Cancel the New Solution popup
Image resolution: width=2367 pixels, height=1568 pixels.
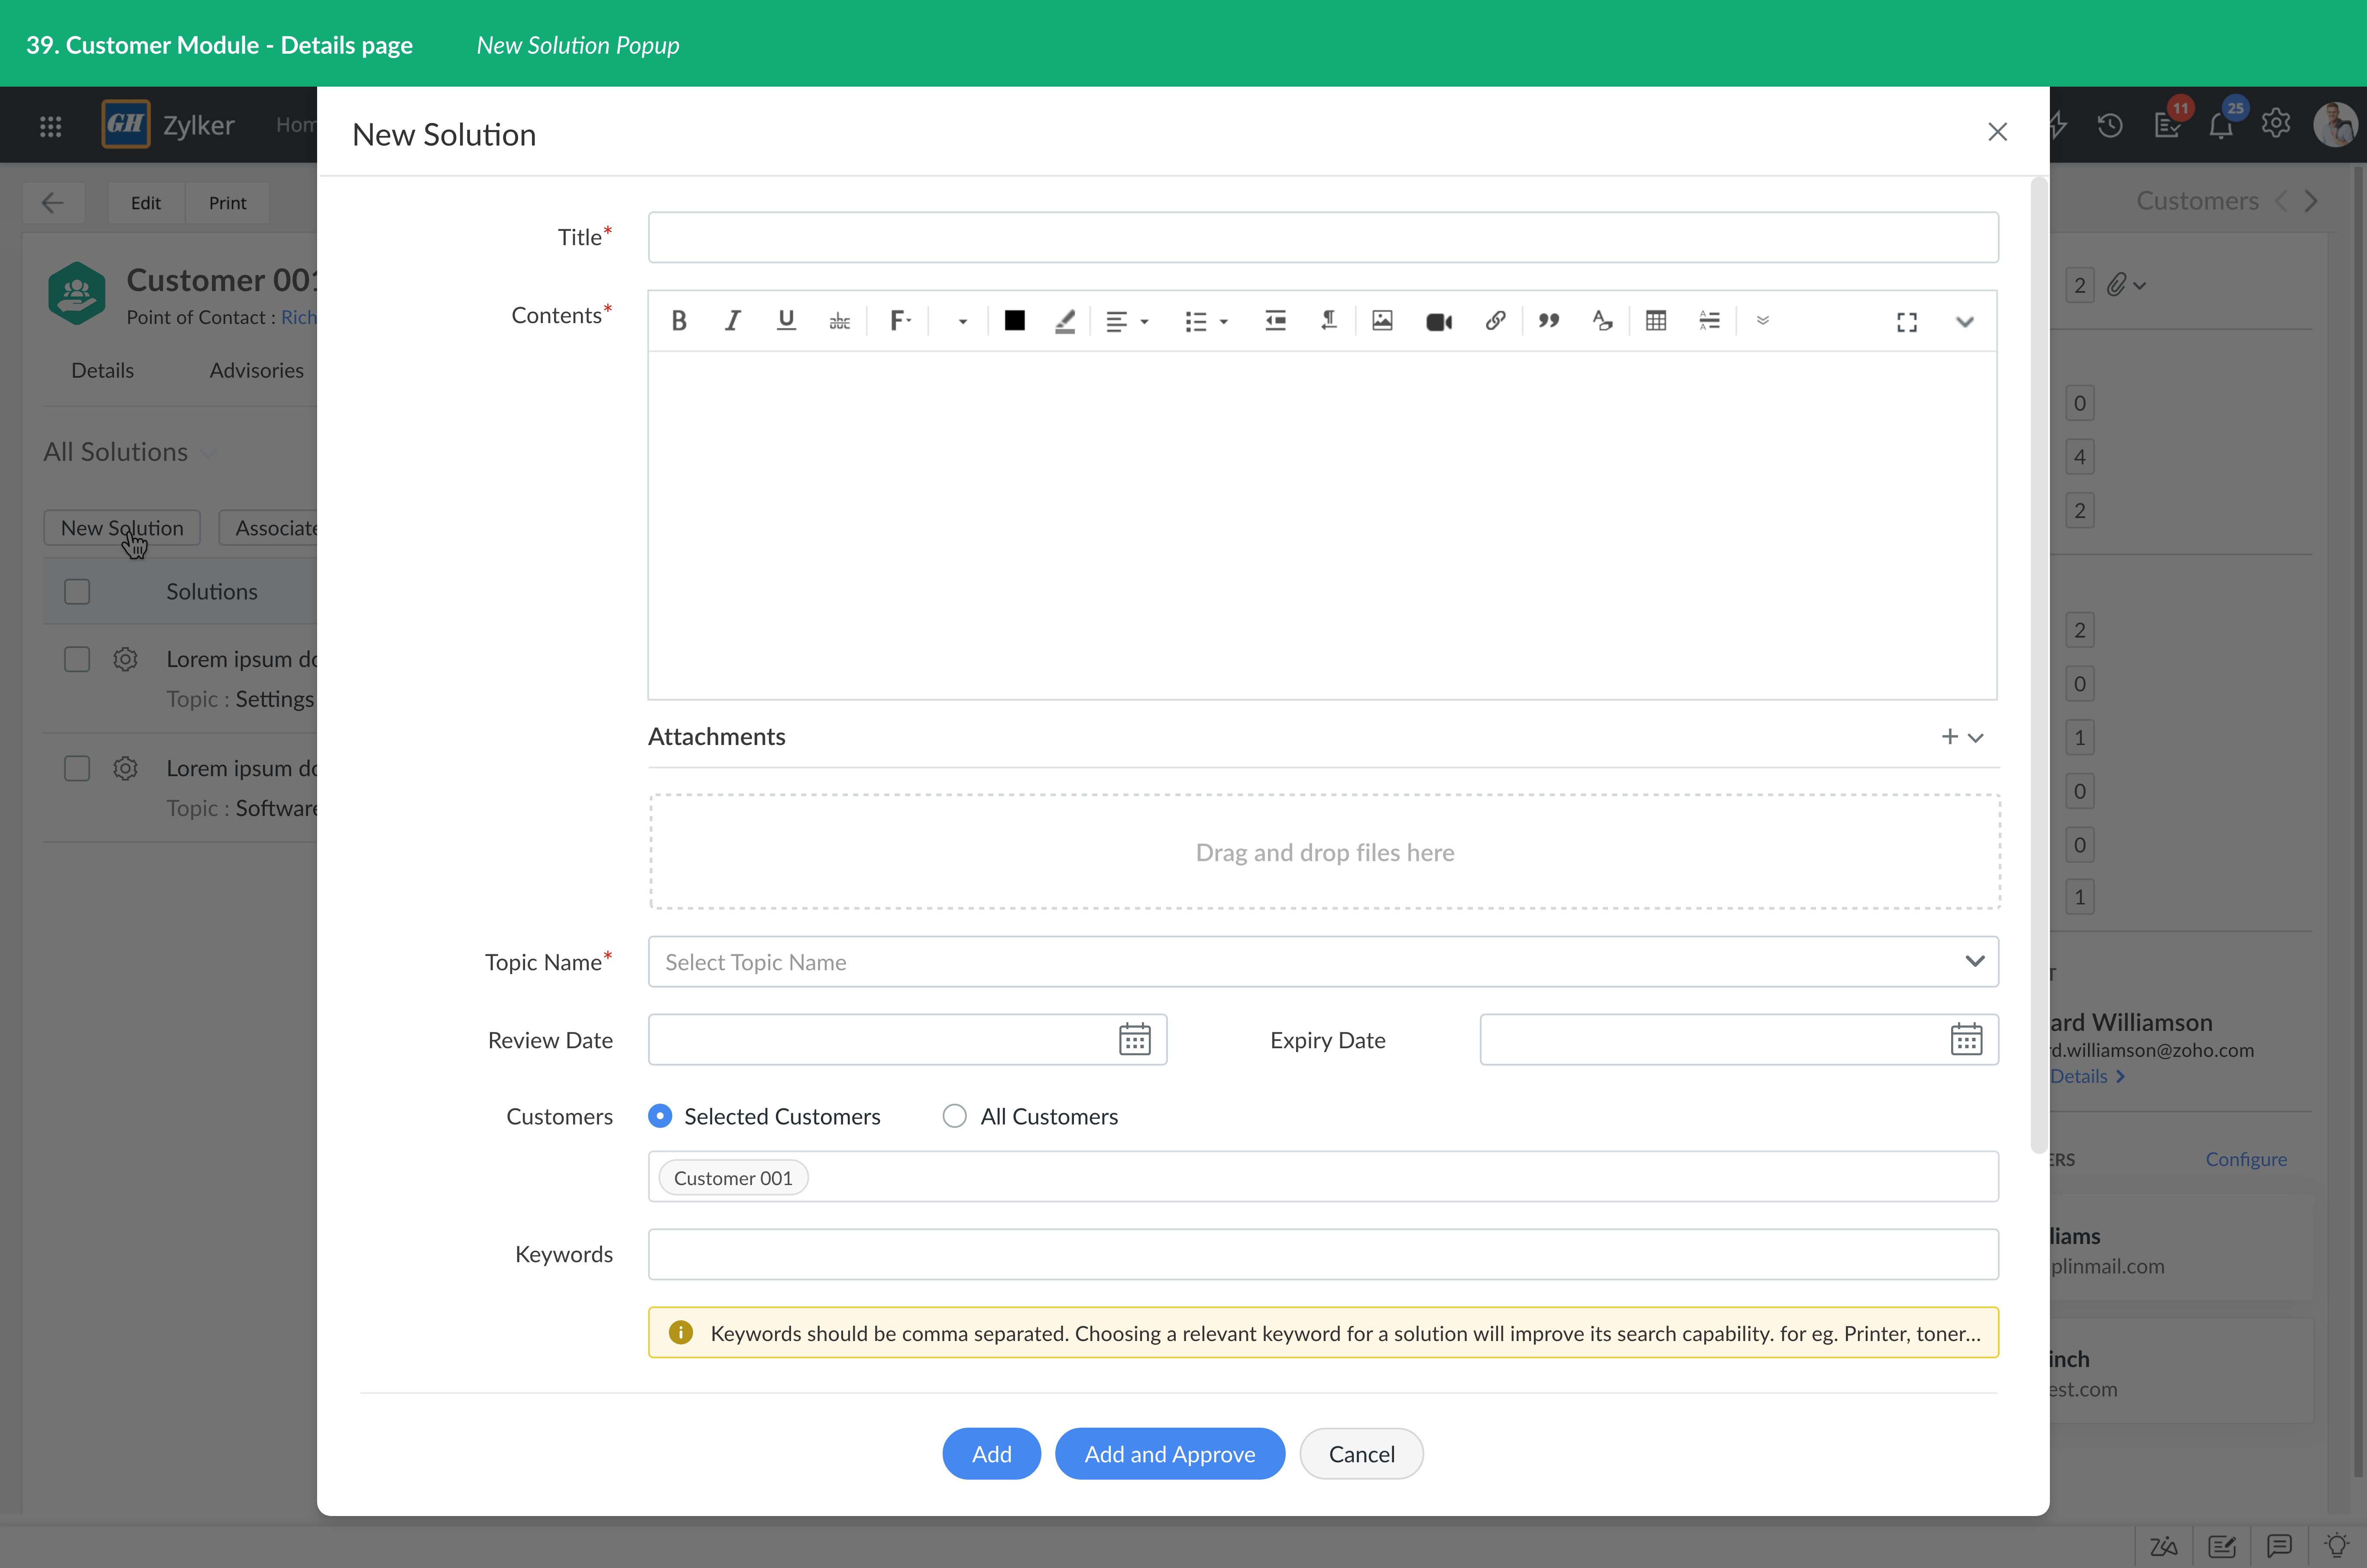[x=1361, y=1454]
